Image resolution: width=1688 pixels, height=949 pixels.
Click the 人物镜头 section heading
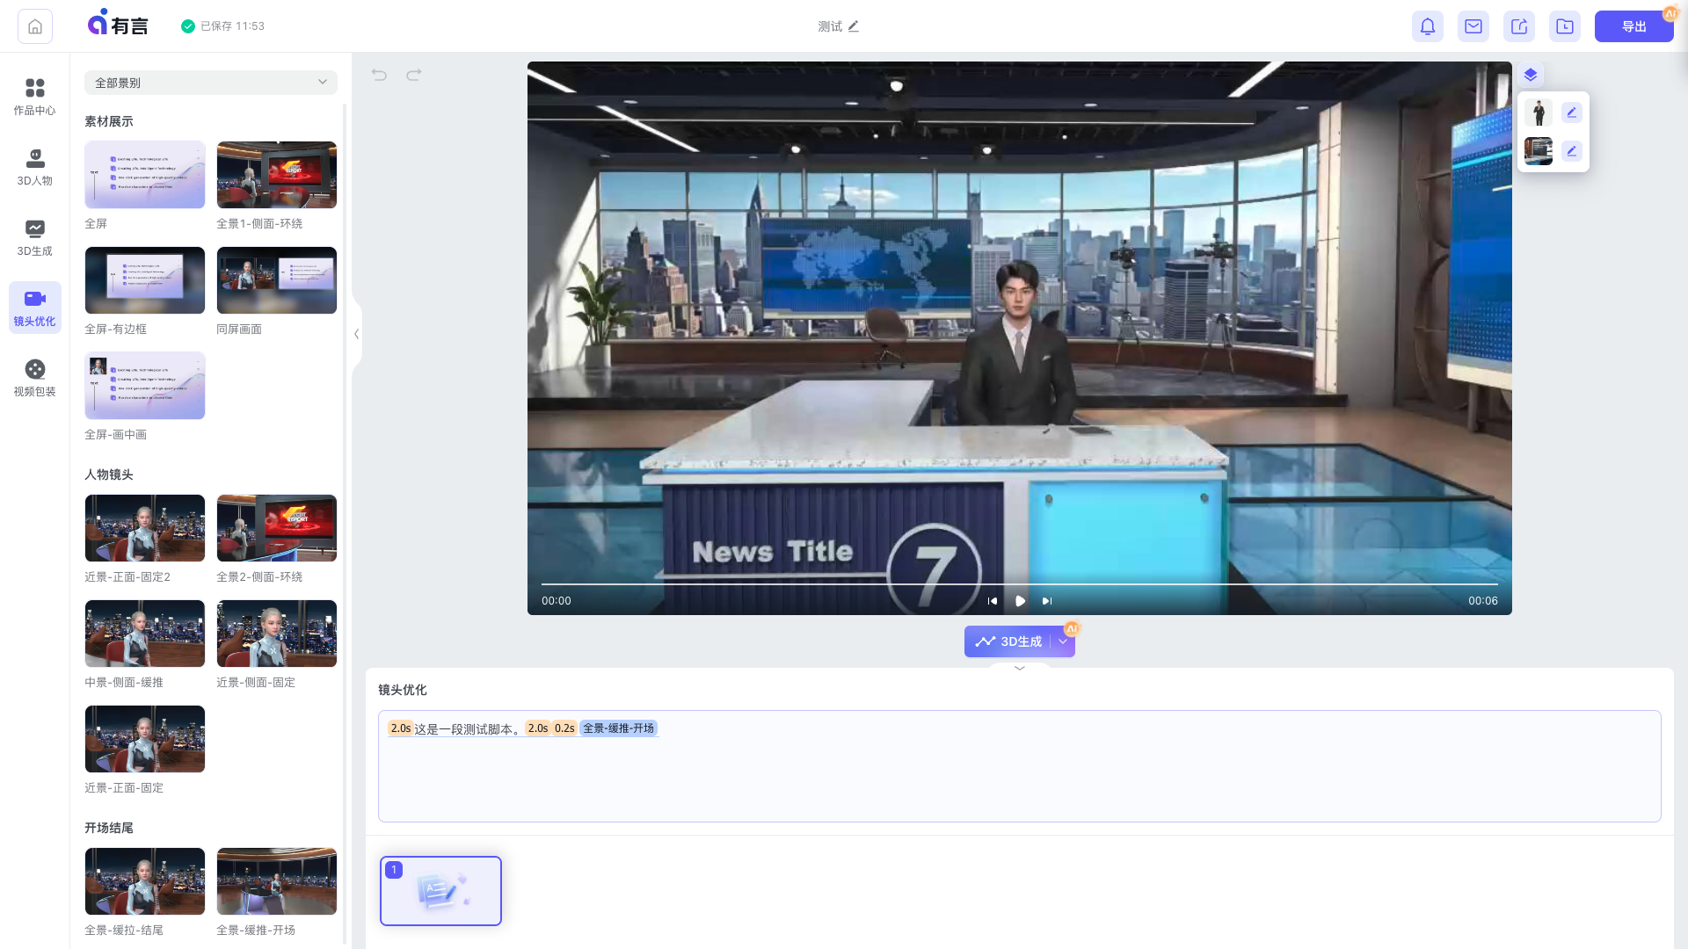point(109,474)
